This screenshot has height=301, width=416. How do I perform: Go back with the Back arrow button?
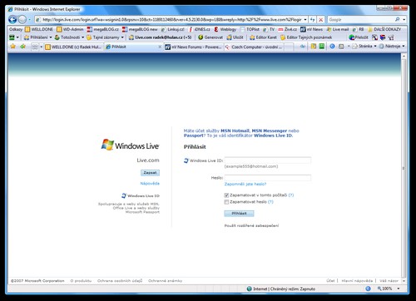click(12, 19)
